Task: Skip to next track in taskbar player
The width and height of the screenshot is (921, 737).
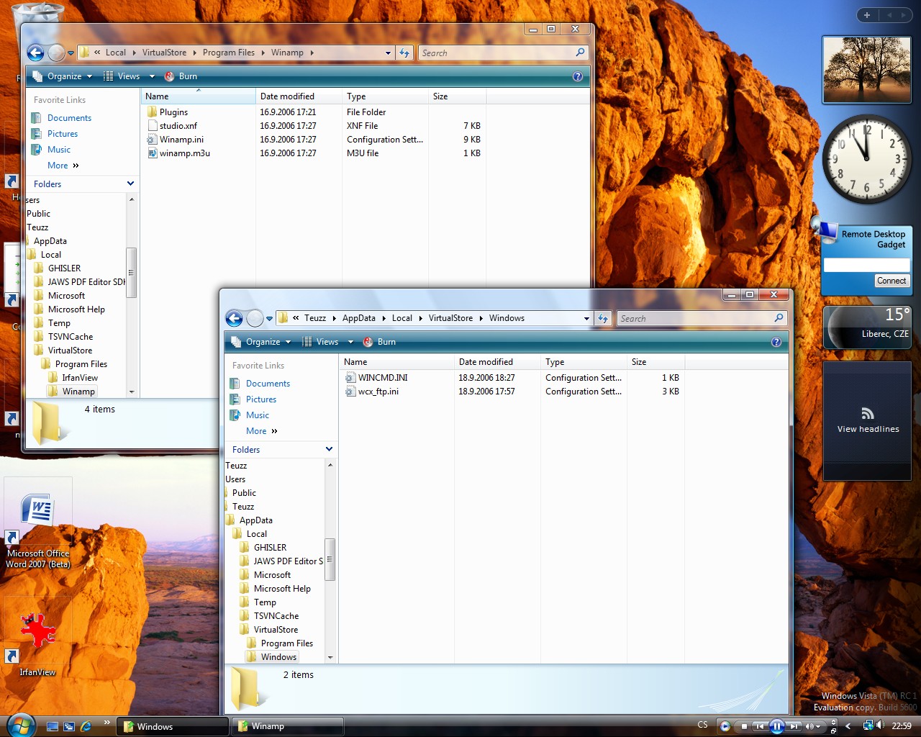Action: click(x=794, y=726)
